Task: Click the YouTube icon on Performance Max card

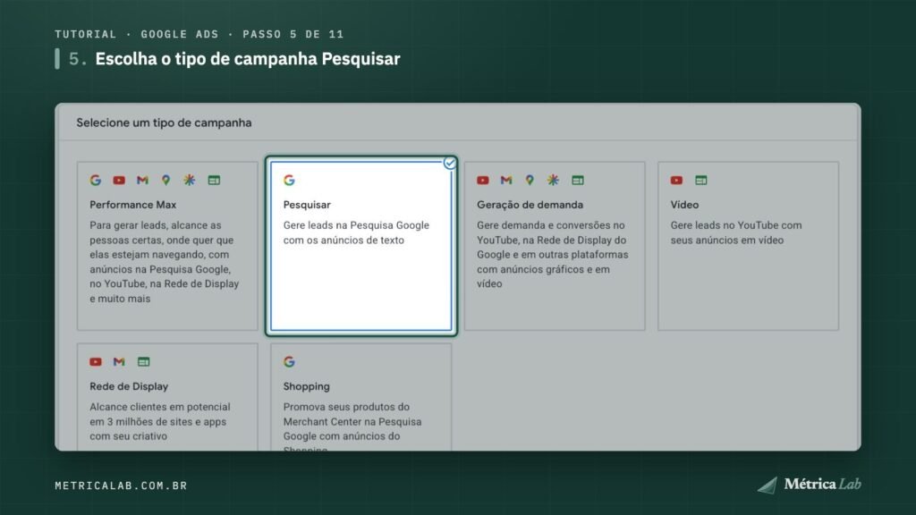Action: coord(119,181)
